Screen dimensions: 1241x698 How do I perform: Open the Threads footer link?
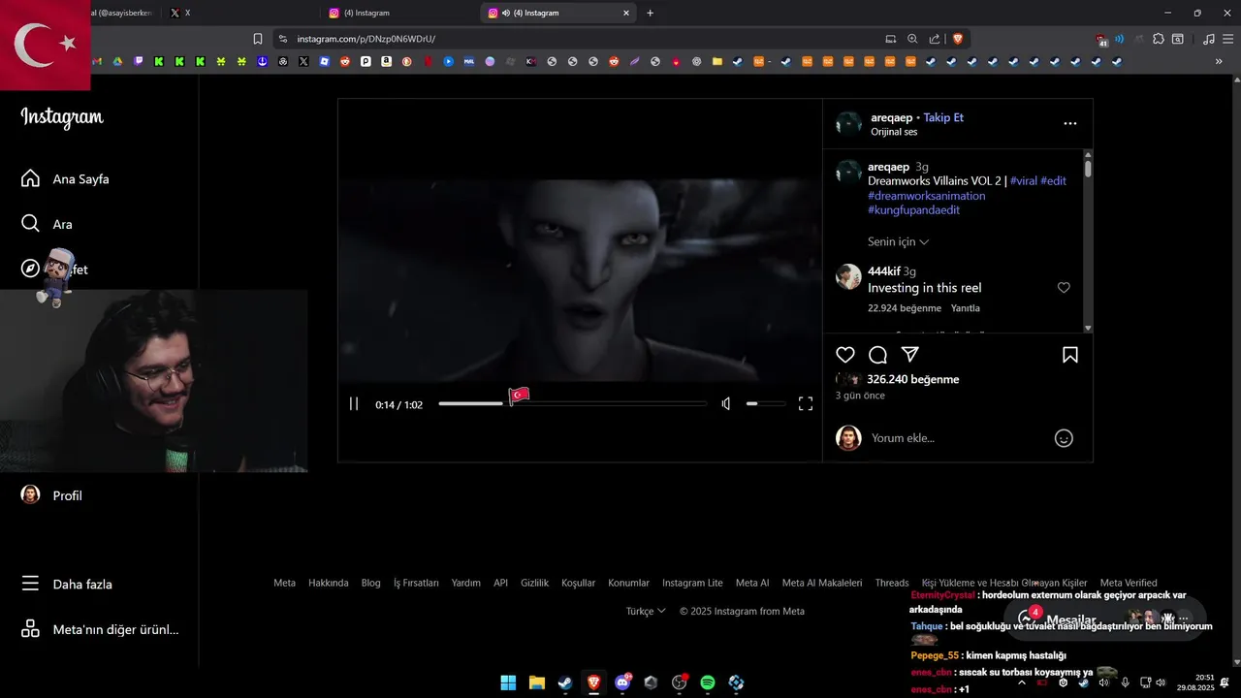(892, 583)
